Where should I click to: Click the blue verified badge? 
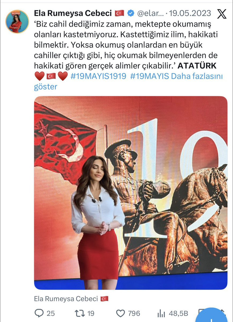(x=131, y=13)
